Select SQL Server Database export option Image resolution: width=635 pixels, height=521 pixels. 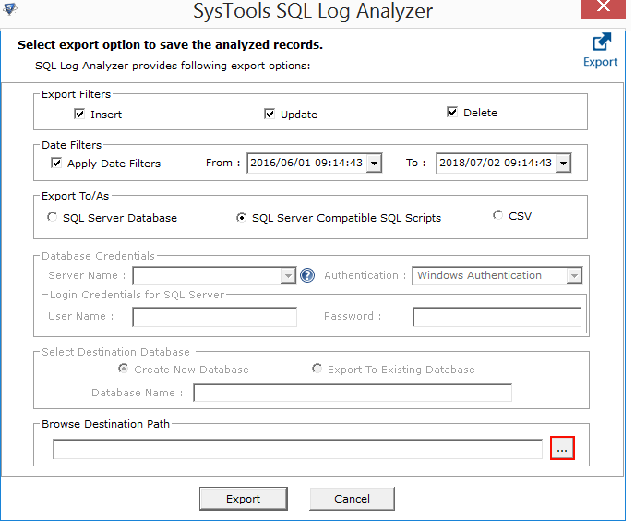[x=53, y=218]
